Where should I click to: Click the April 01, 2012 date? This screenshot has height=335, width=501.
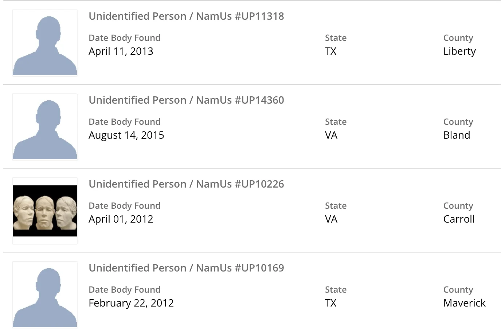coord(121,219)
